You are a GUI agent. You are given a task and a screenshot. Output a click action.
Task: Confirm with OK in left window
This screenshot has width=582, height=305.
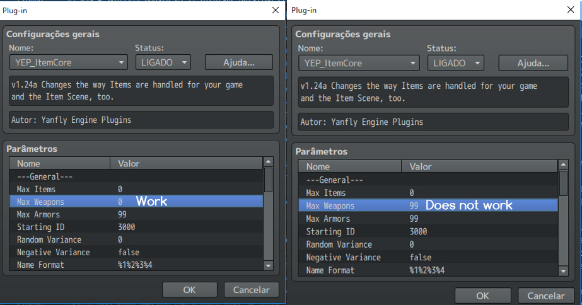click(x=189, y=290)
